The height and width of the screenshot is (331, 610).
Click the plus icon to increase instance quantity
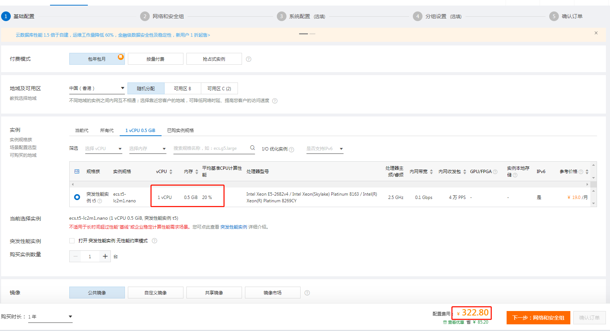105,256
